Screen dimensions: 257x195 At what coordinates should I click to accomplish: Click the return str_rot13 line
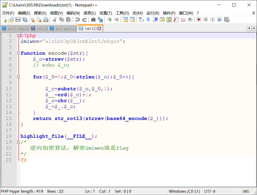click(x=100, y=118)
